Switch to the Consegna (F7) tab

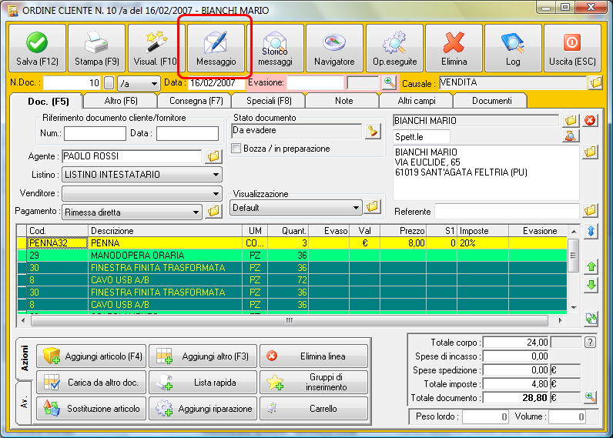(x=196, y=101)
